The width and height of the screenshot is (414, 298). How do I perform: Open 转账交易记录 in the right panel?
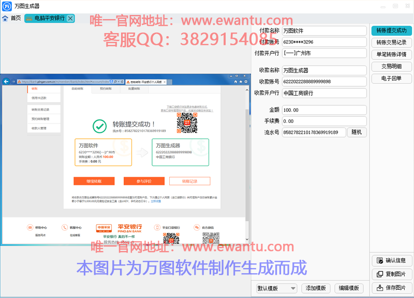(391, 42)
